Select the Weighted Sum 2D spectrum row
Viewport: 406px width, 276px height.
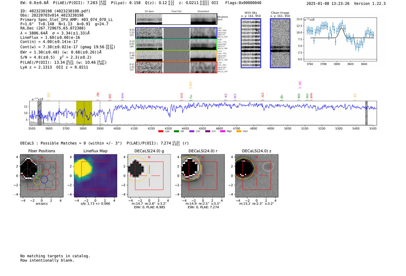click(176, 19)
